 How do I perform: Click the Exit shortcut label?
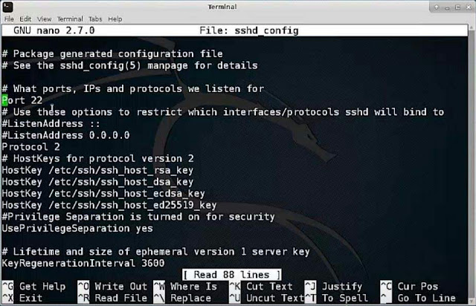point(30,298)
